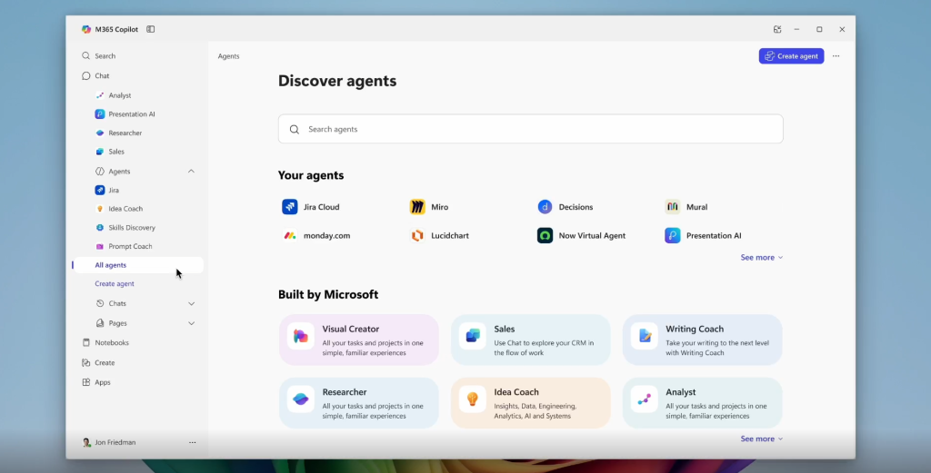Collapse the Agents section chevron
This screenshot has width=931, height=473.
point(191,172)
